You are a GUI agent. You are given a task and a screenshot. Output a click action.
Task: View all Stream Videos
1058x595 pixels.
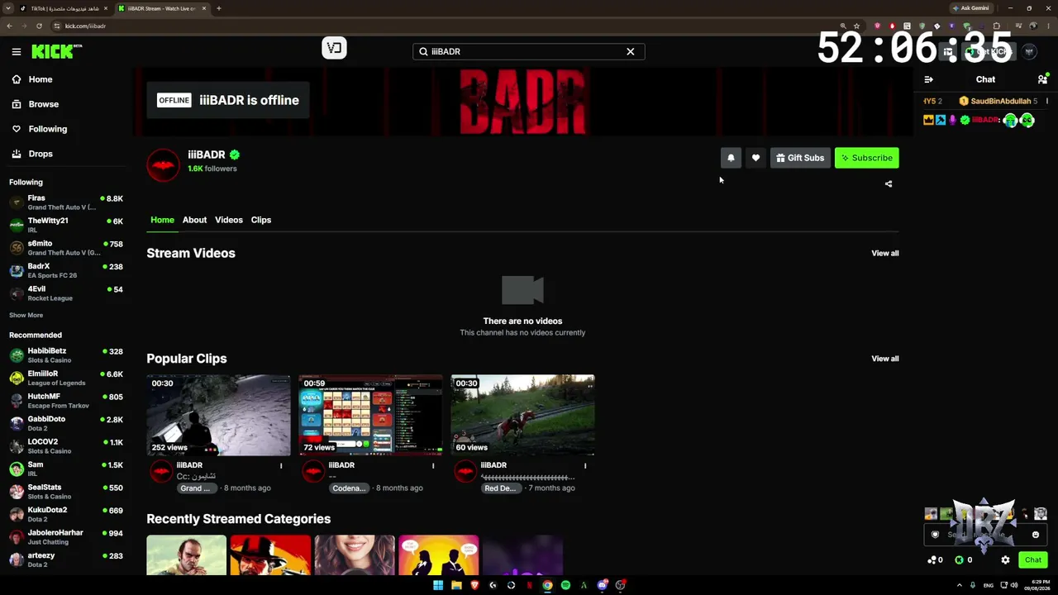coord(884,253)
